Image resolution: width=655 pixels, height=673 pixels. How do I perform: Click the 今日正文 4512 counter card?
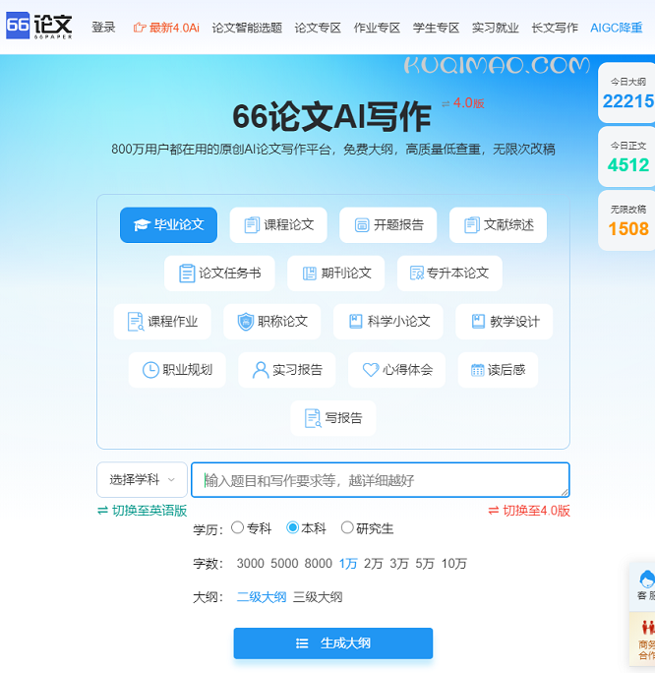pos(627,156)
